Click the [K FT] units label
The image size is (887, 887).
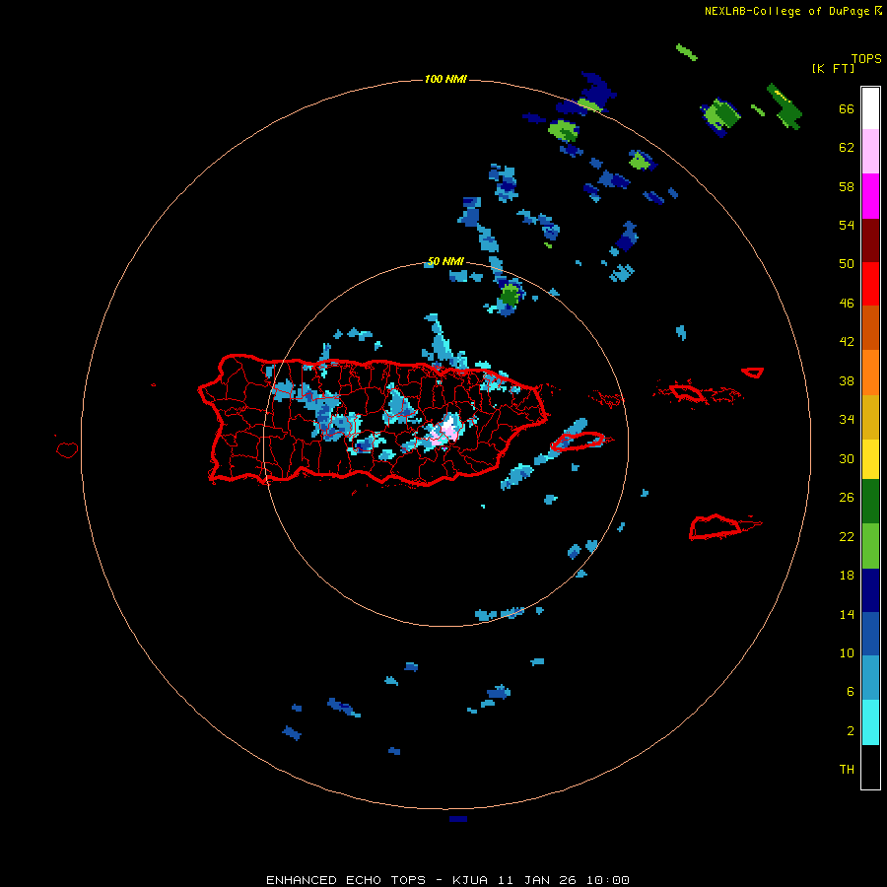point(833,68)
